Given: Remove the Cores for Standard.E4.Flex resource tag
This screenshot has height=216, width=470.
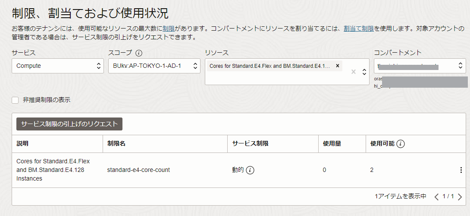Looking at the screenshot, I should pos(338,66).
